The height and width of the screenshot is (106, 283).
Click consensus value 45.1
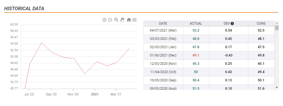coord(261,64)
